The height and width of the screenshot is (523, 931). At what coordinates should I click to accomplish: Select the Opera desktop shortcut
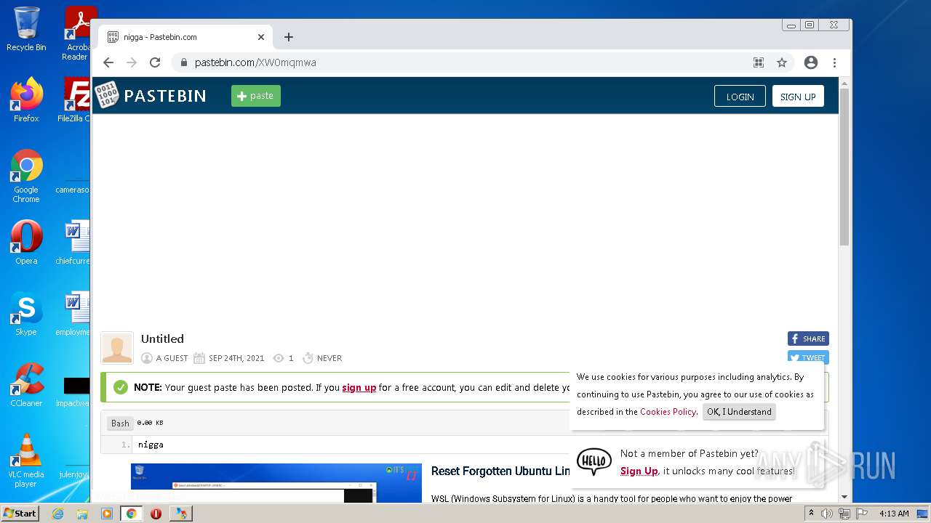26,243
